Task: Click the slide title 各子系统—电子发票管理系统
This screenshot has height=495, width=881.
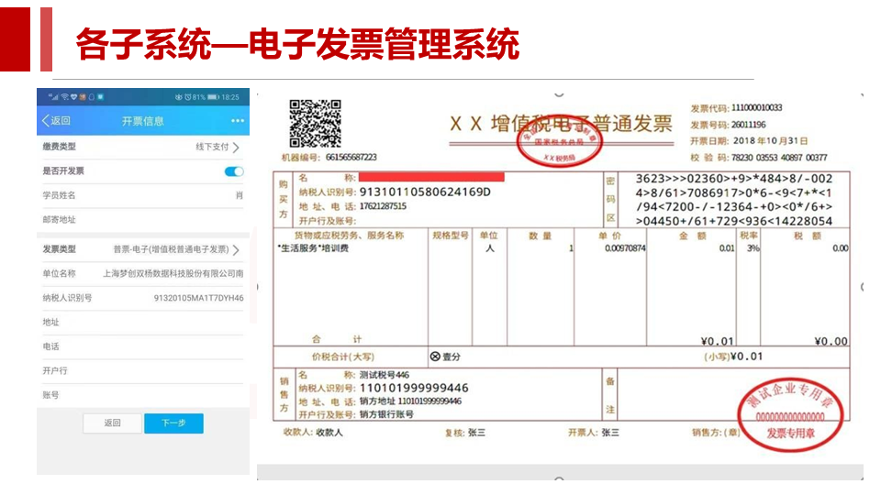Action: click(x=297, y=44)
